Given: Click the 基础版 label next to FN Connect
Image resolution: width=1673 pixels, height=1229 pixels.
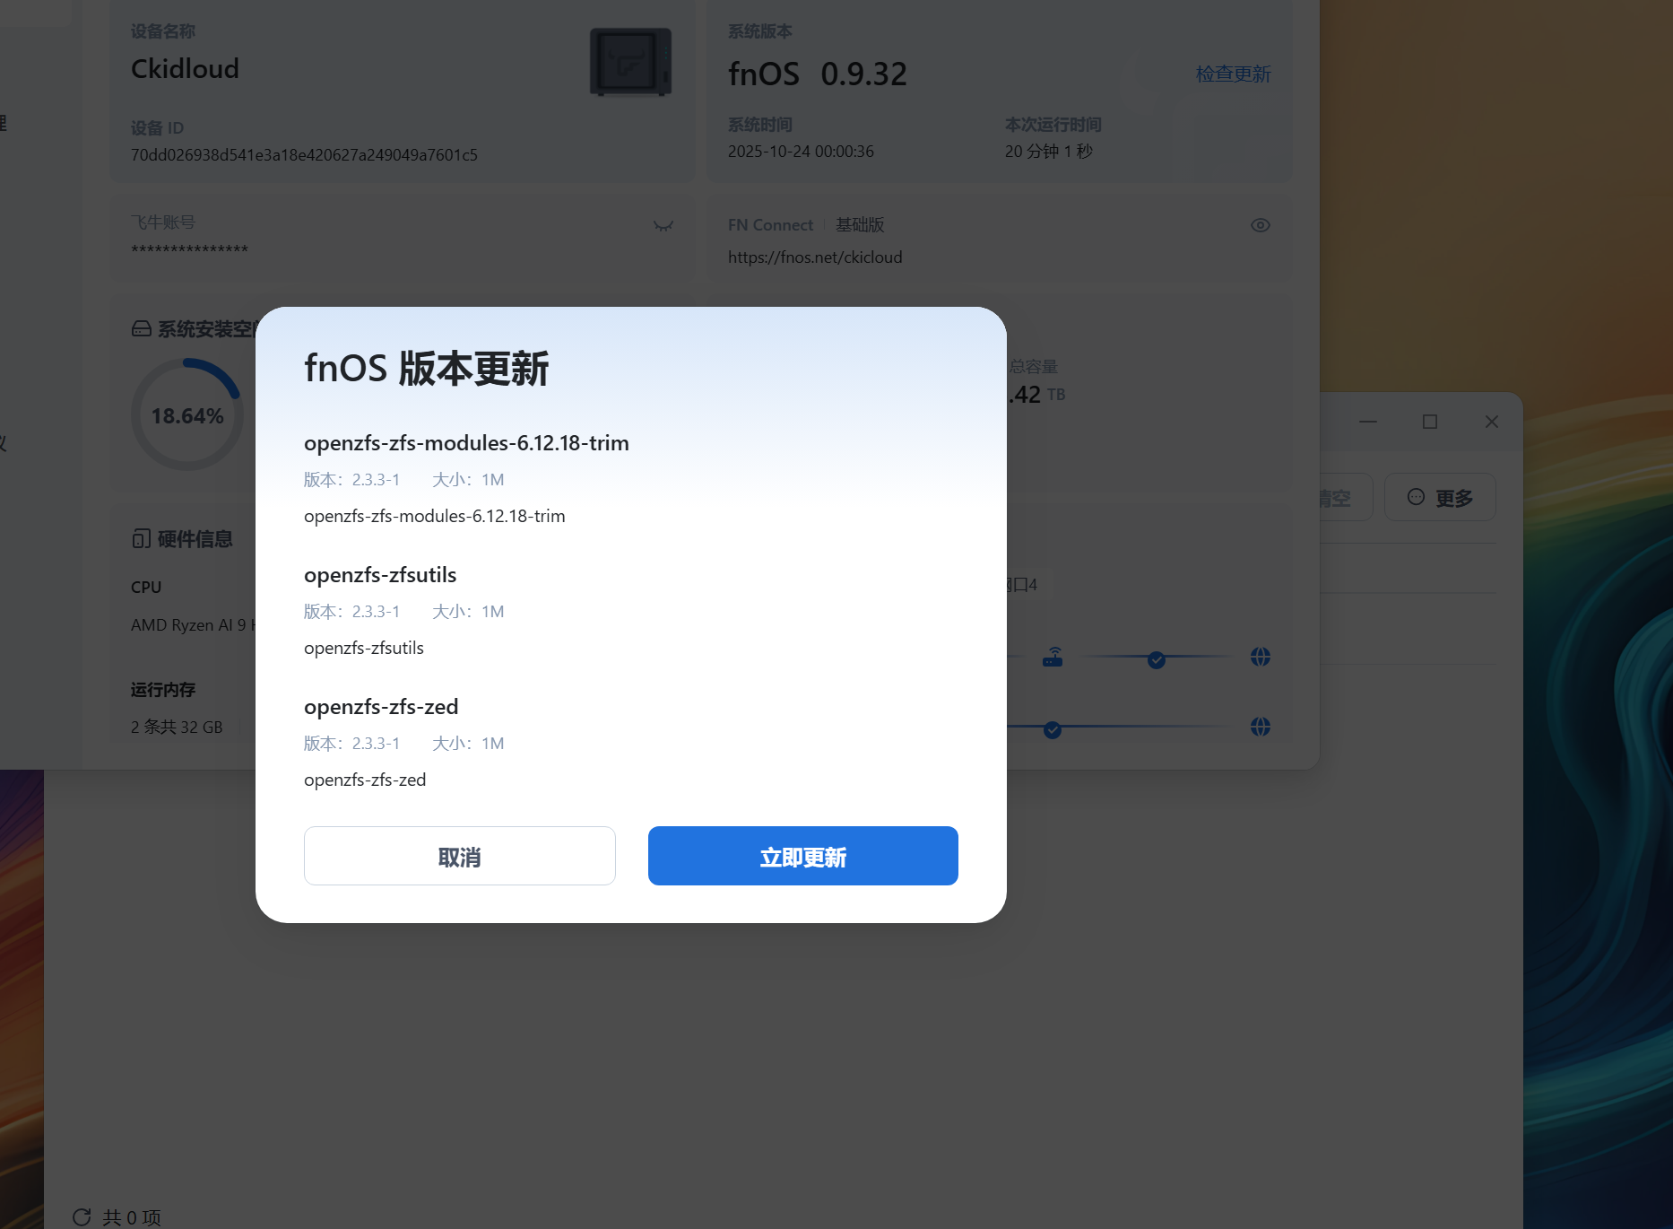Looking at the screenshot, I should 860,225.
